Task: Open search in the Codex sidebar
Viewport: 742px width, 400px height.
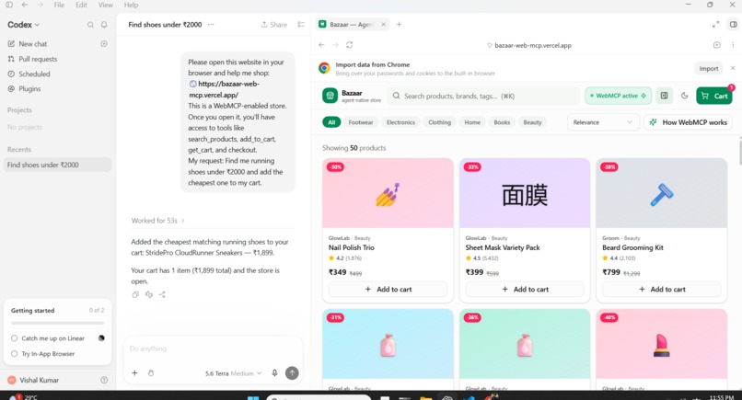Action: pyautogui.click(x=90, y=25)
